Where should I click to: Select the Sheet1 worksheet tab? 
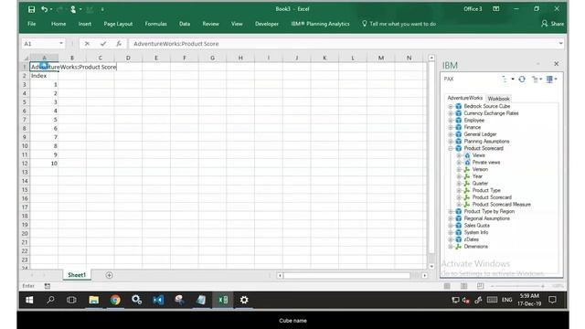pyautogui.click(x=77, y=275)
